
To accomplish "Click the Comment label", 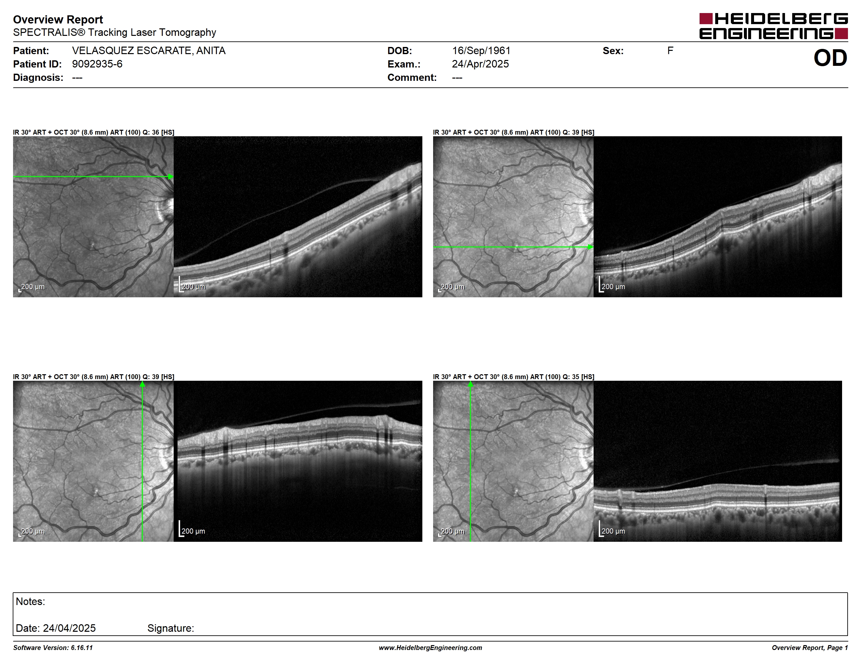I will tap(412, 77).
